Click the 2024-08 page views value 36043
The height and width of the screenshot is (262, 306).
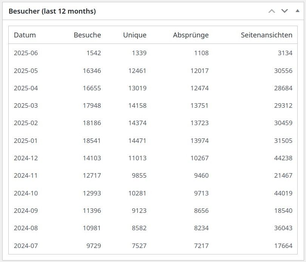click(283, 228)
